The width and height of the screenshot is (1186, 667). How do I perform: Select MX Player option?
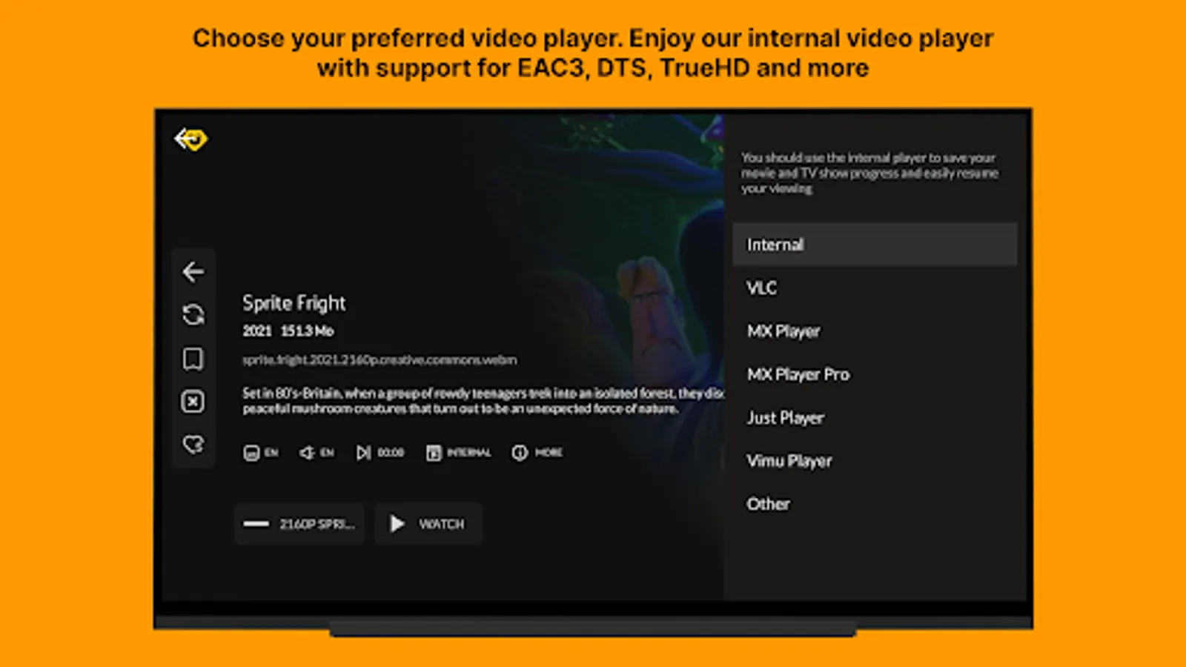point(875,331)
